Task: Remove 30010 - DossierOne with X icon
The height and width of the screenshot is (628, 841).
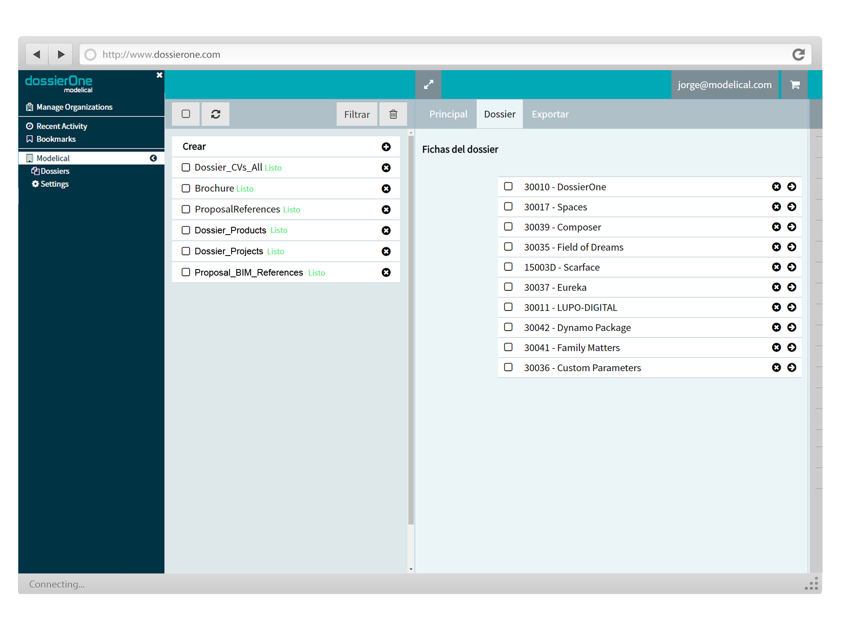Action: [x=776, y=187]
